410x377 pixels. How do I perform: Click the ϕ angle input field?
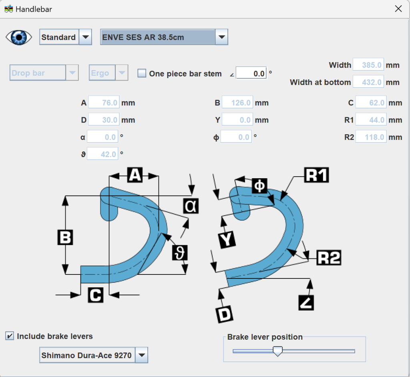click(x=236, y=137)
